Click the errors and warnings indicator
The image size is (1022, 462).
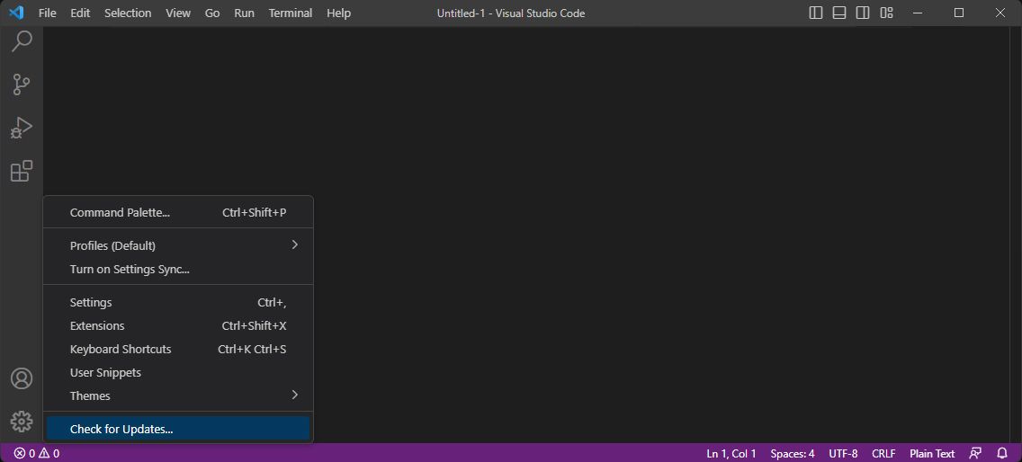[37, 454]
